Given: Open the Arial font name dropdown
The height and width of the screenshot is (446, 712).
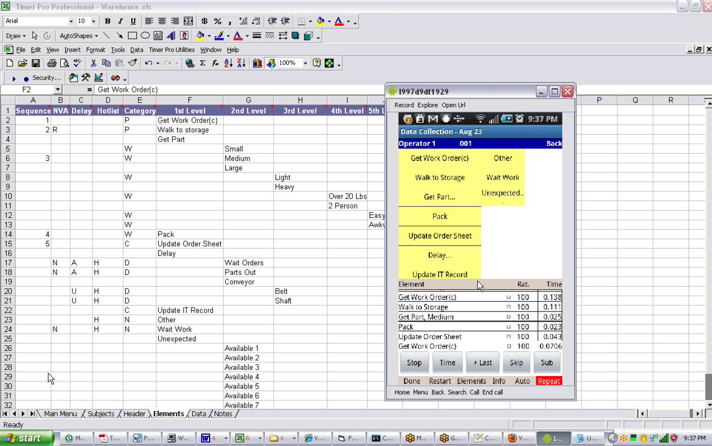Looking at the screenshot, I should click(x=71, y=21).
